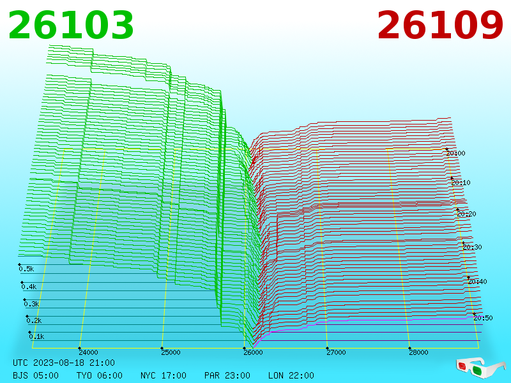Click the 0.4k depth axis label
This screenshot has width=511, height=383.
[x=29, y=287]
